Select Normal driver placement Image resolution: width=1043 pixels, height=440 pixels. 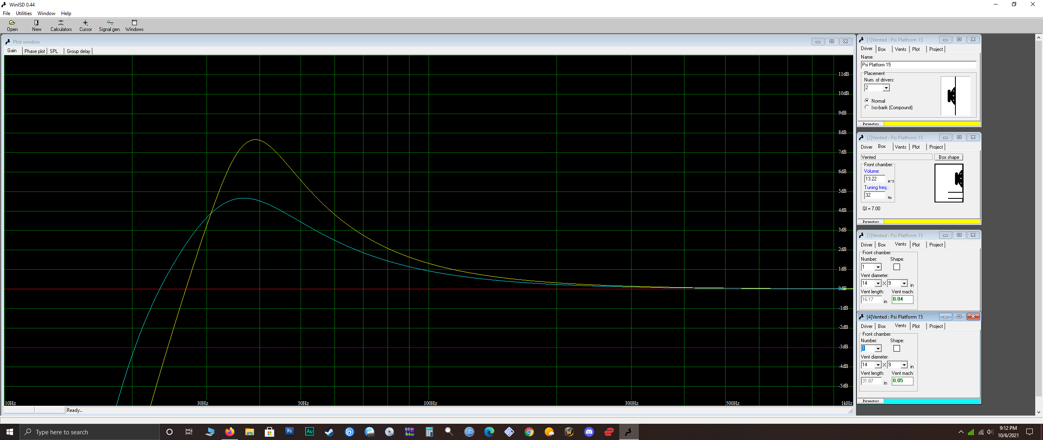867,101
